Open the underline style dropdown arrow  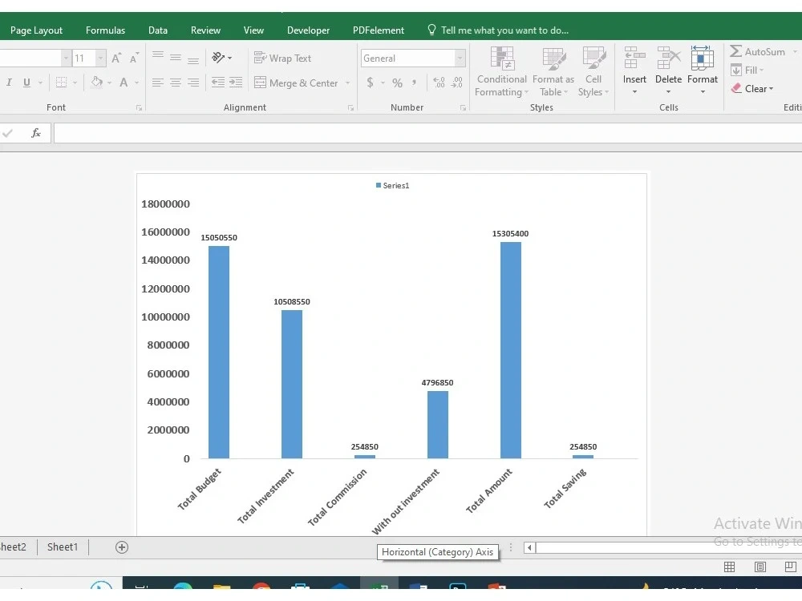[x=40, y=83]
